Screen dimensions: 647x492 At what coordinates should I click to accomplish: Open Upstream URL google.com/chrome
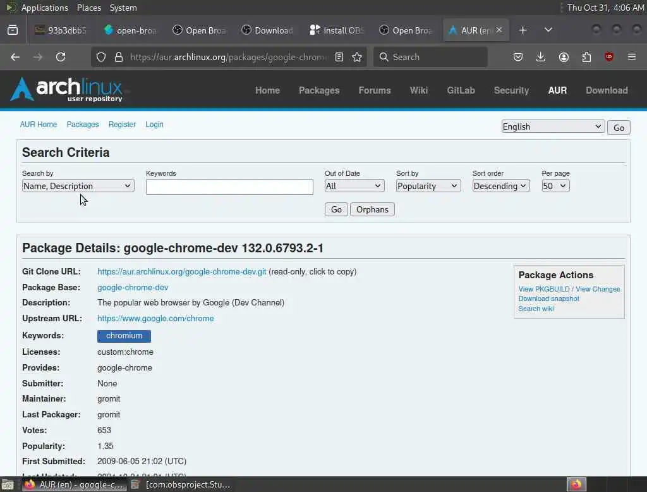pos(155,318)
